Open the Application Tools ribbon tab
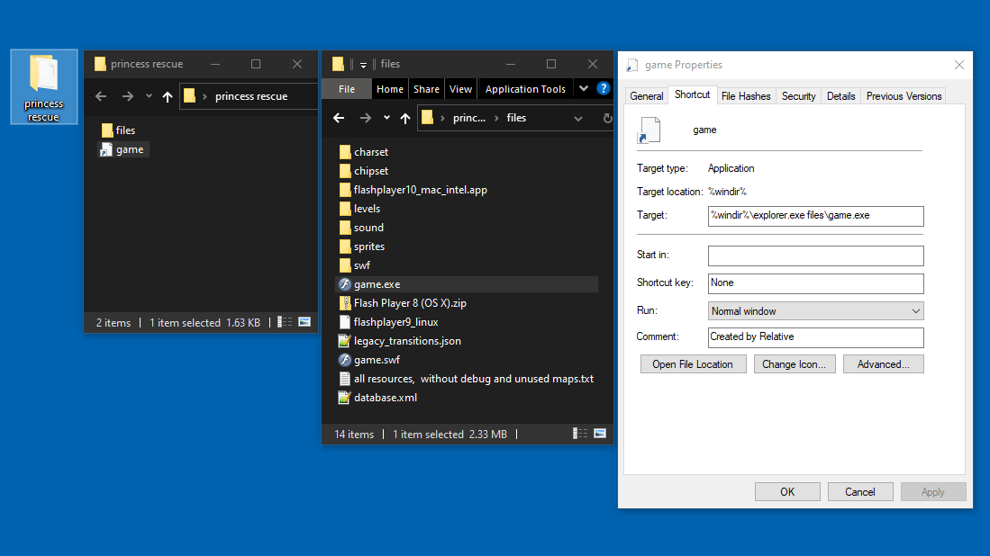This screenshot has width=990, height=556. (525, 89)
